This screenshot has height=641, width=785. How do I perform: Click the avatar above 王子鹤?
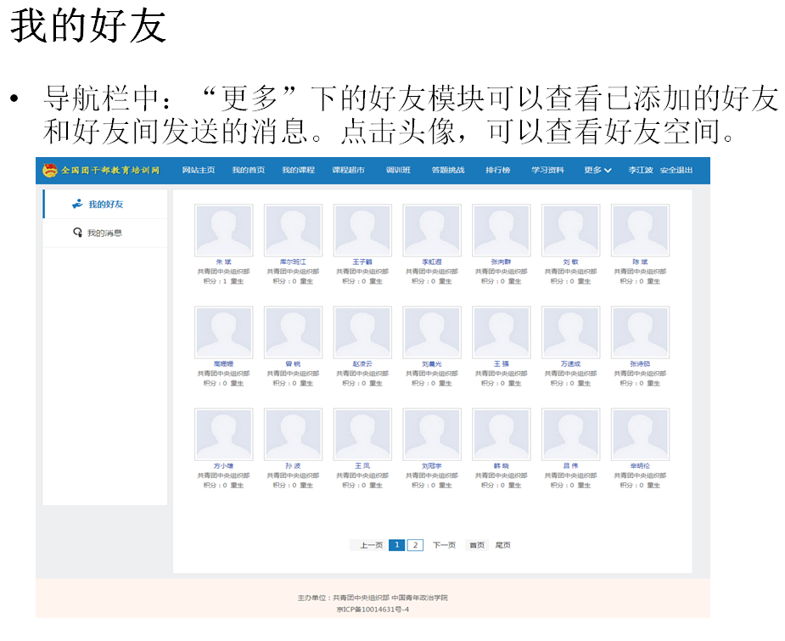(362, 229)
